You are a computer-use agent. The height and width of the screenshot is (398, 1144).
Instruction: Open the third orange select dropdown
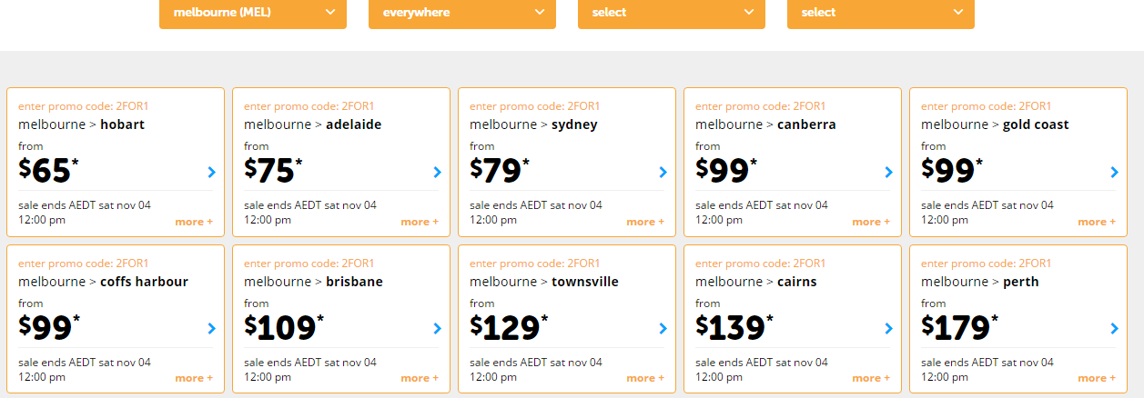(x=672, y=13)
